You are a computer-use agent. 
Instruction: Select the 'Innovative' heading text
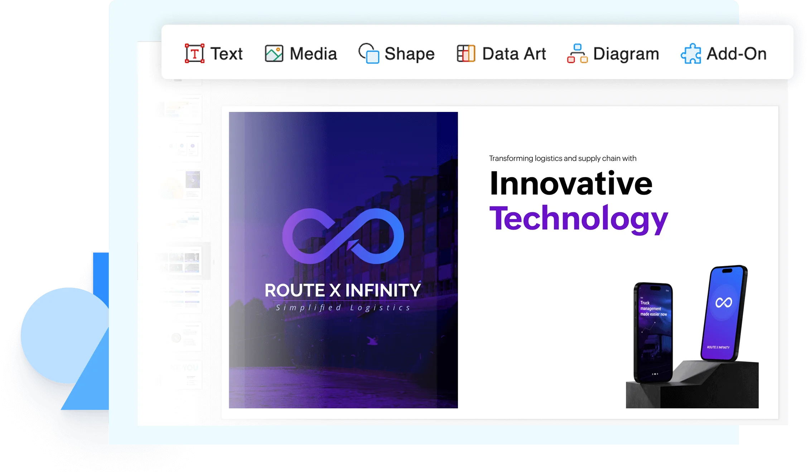(x=571, y=183)
